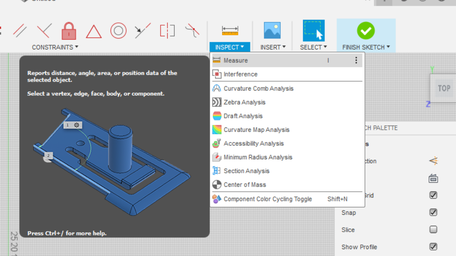The width and height of the screenshot is (456, 256).
Task: Select the Equal triangle constraint icon
Action: (93, 32)
